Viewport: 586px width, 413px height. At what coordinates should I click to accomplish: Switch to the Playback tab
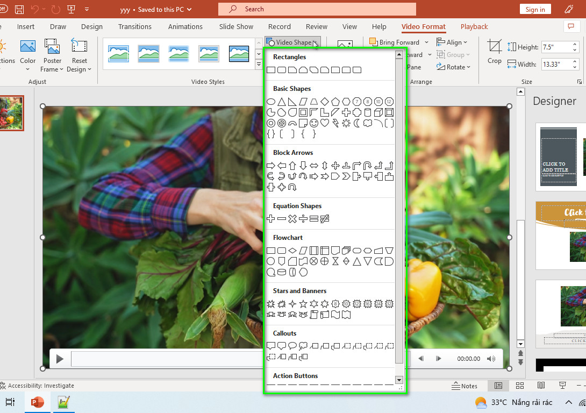474,26
